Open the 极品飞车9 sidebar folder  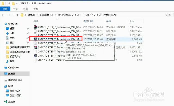15,57
